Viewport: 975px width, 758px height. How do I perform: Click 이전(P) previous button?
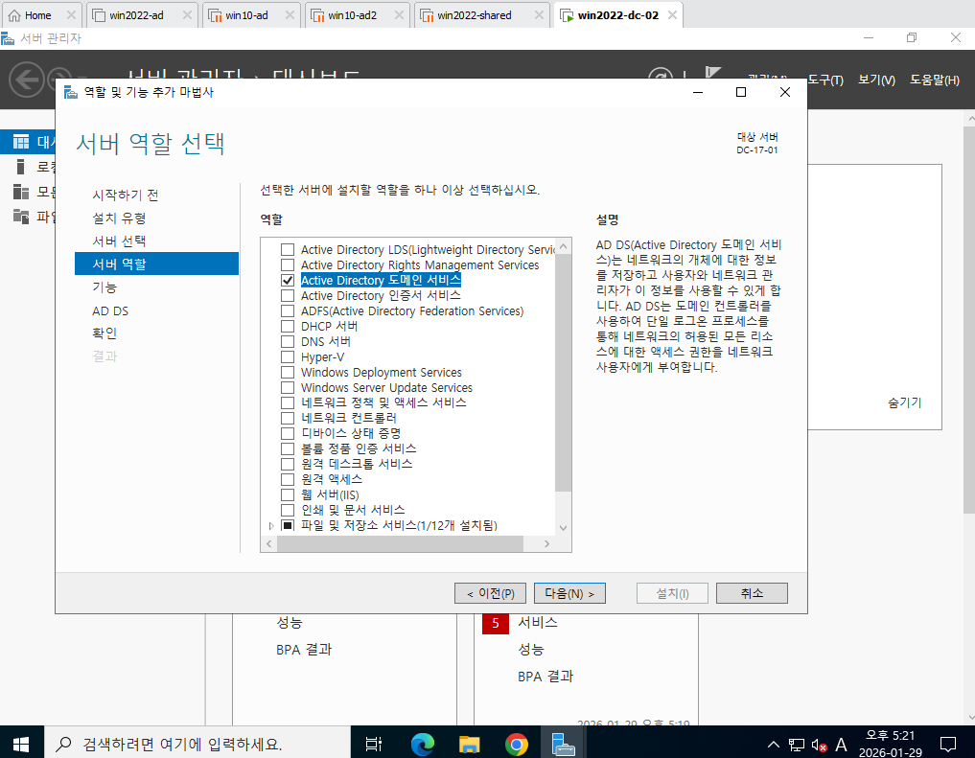click(490, 593)
